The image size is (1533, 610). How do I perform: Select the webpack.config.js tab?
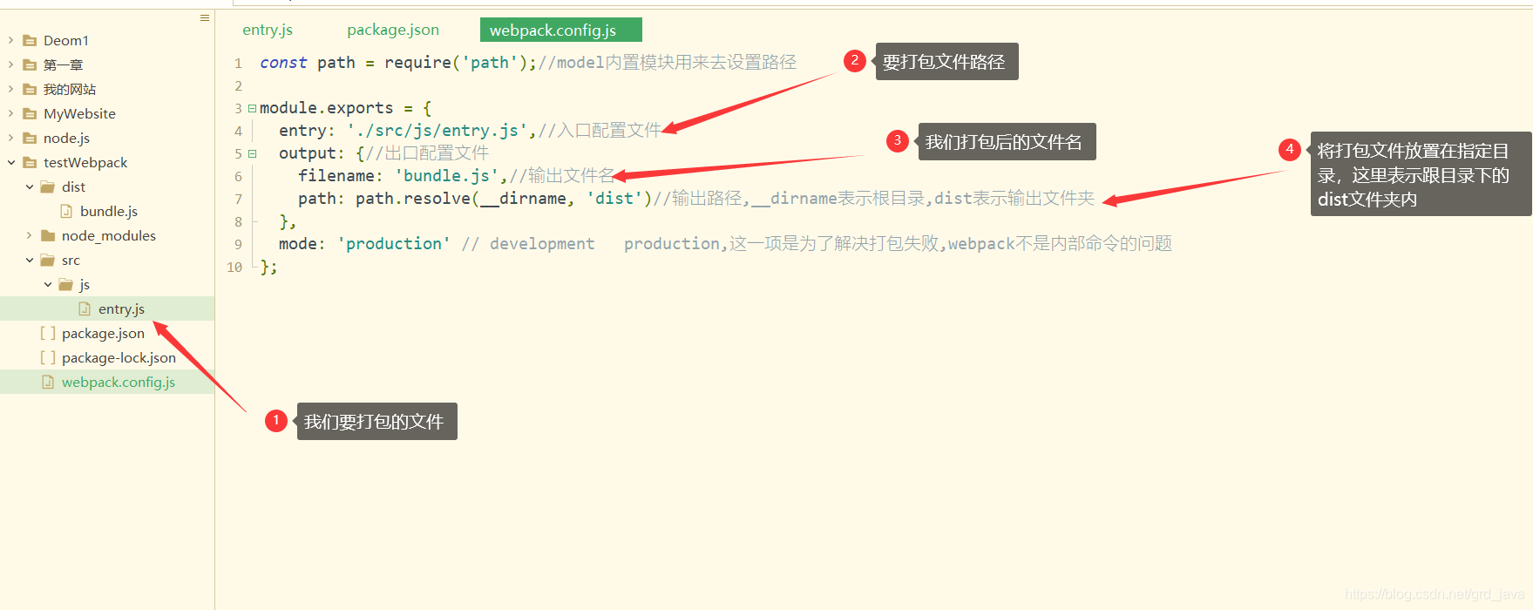[560, 30]
